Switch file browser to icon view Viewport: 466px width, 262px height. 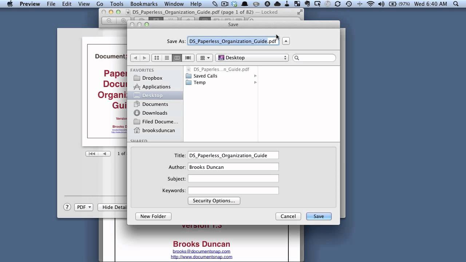point(157,58)
